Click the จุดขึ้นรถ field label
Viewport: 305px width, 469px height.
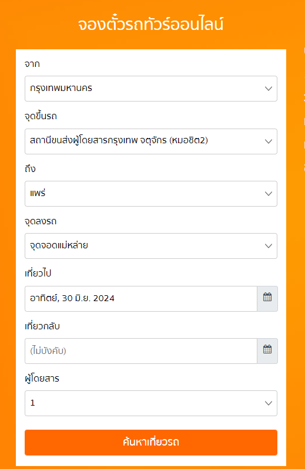[41, 116]
